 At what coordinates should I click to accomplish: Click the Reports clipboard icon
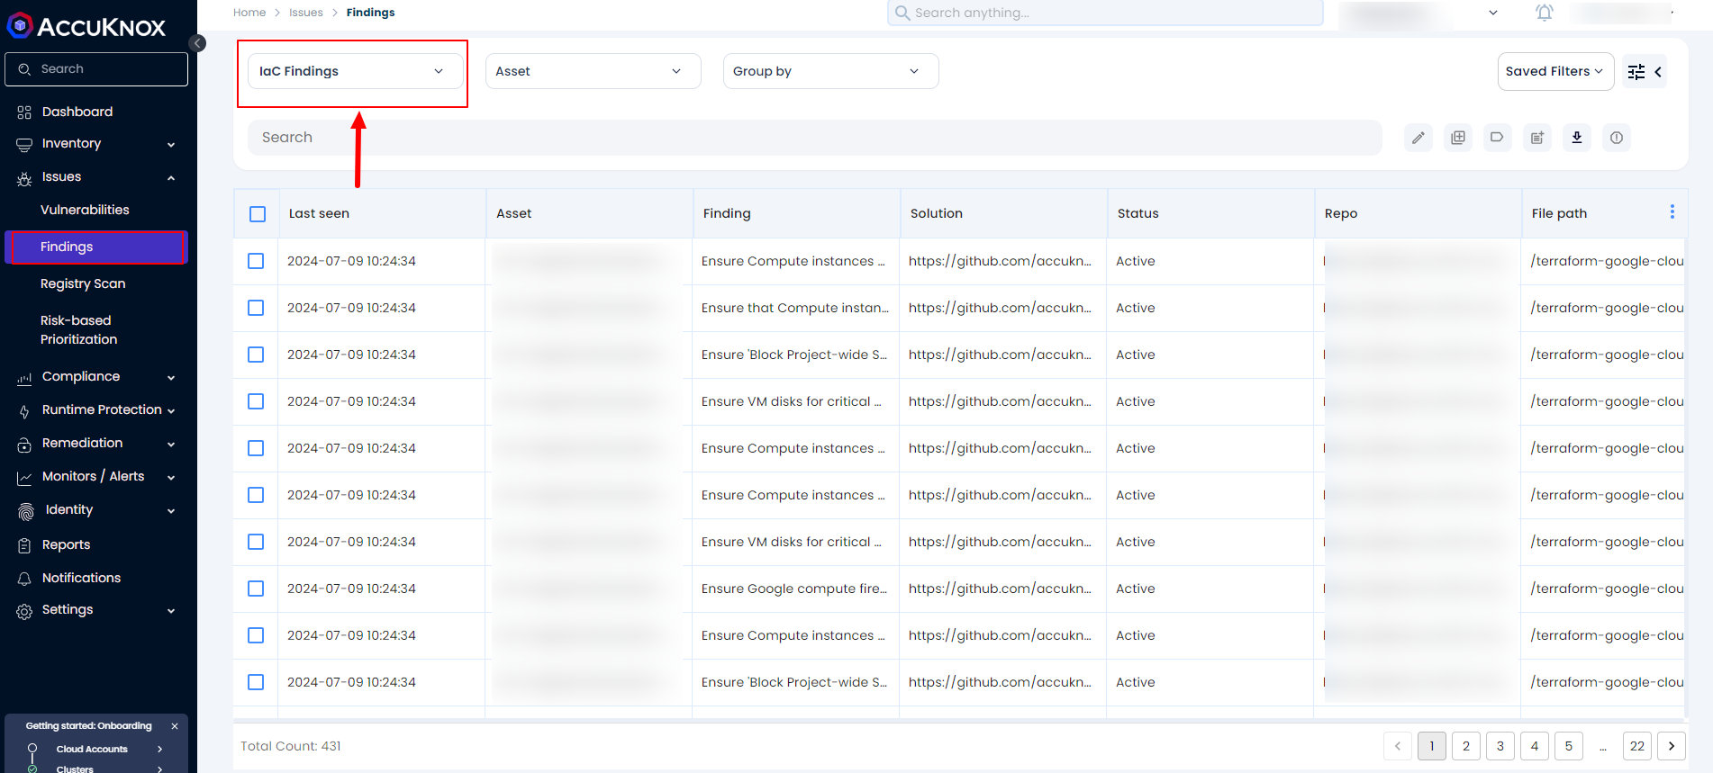tap(24, 545)
